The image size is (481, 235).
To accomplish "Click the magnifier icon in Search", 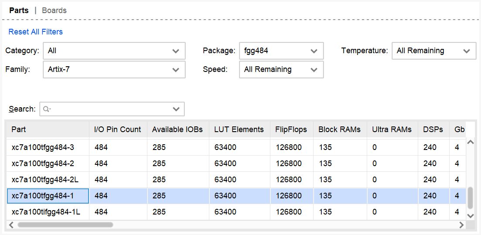I will pyautogui.click(x=47, y=109).
